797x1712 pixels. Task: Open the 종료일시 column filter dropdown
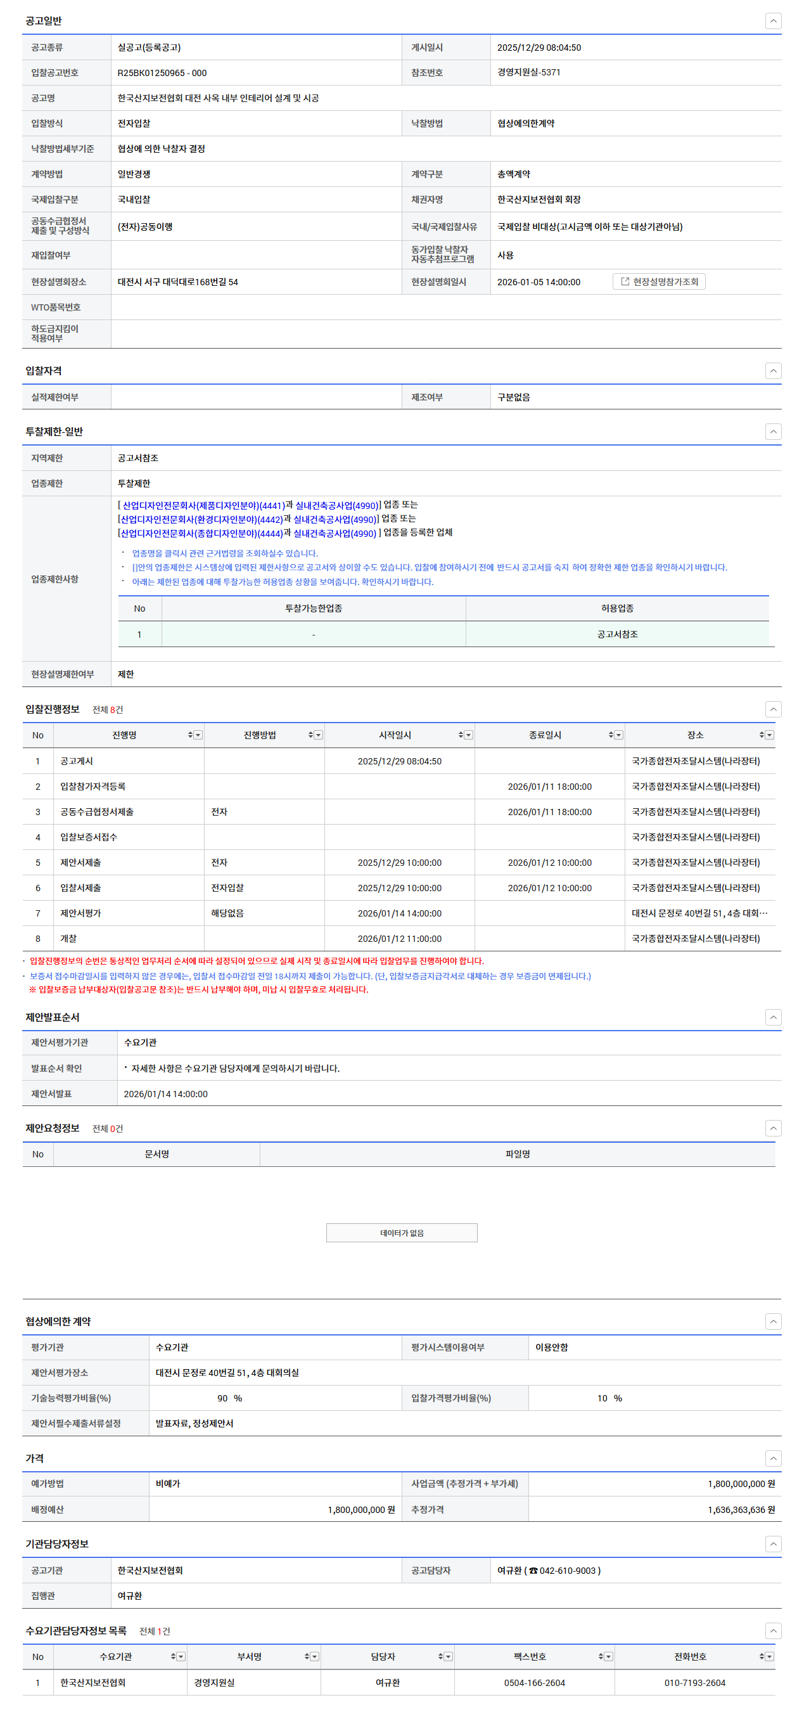[x=619, y=735]
